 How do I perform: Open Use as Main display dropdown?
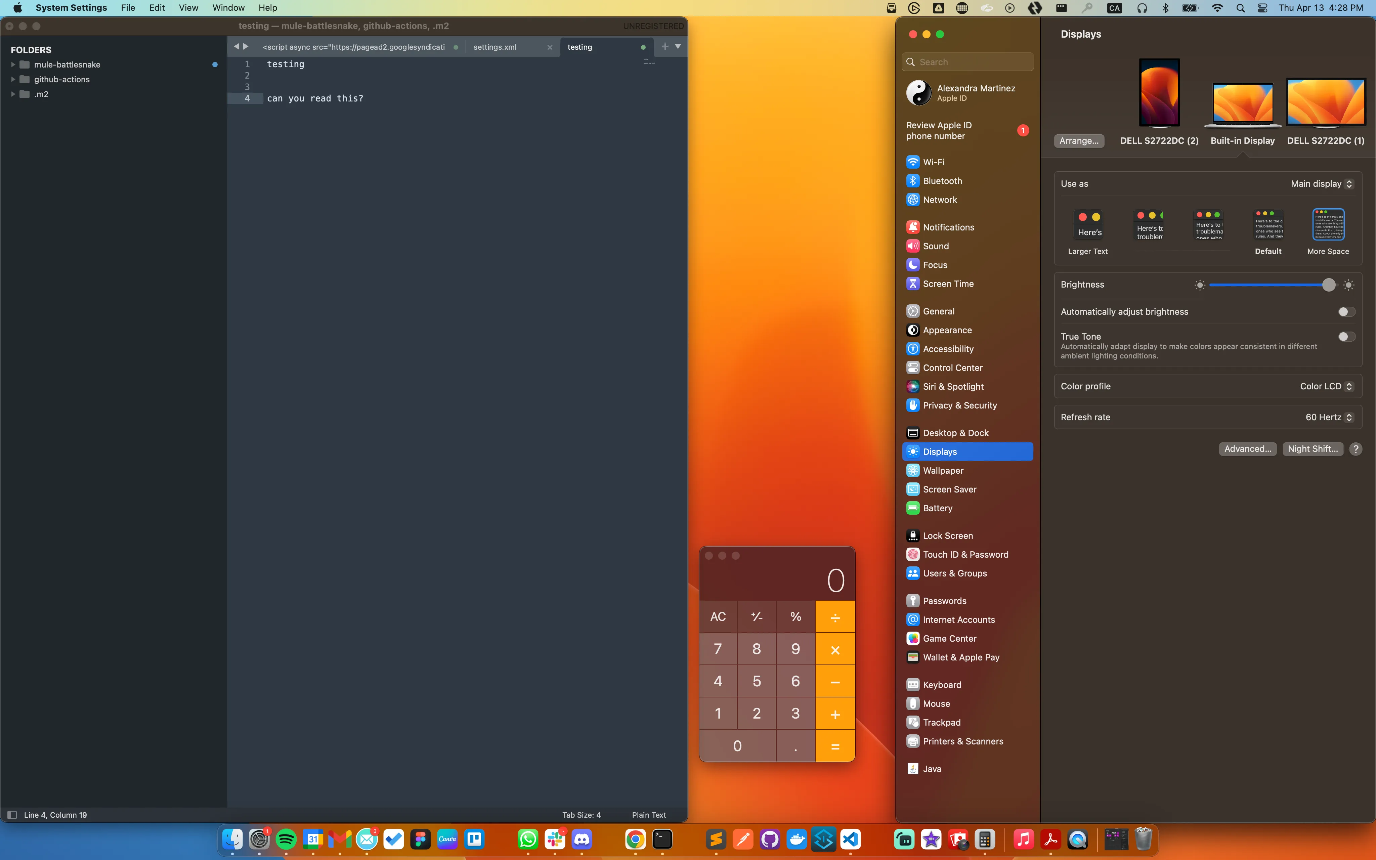pyautogui.click(x=1322, y=184)
